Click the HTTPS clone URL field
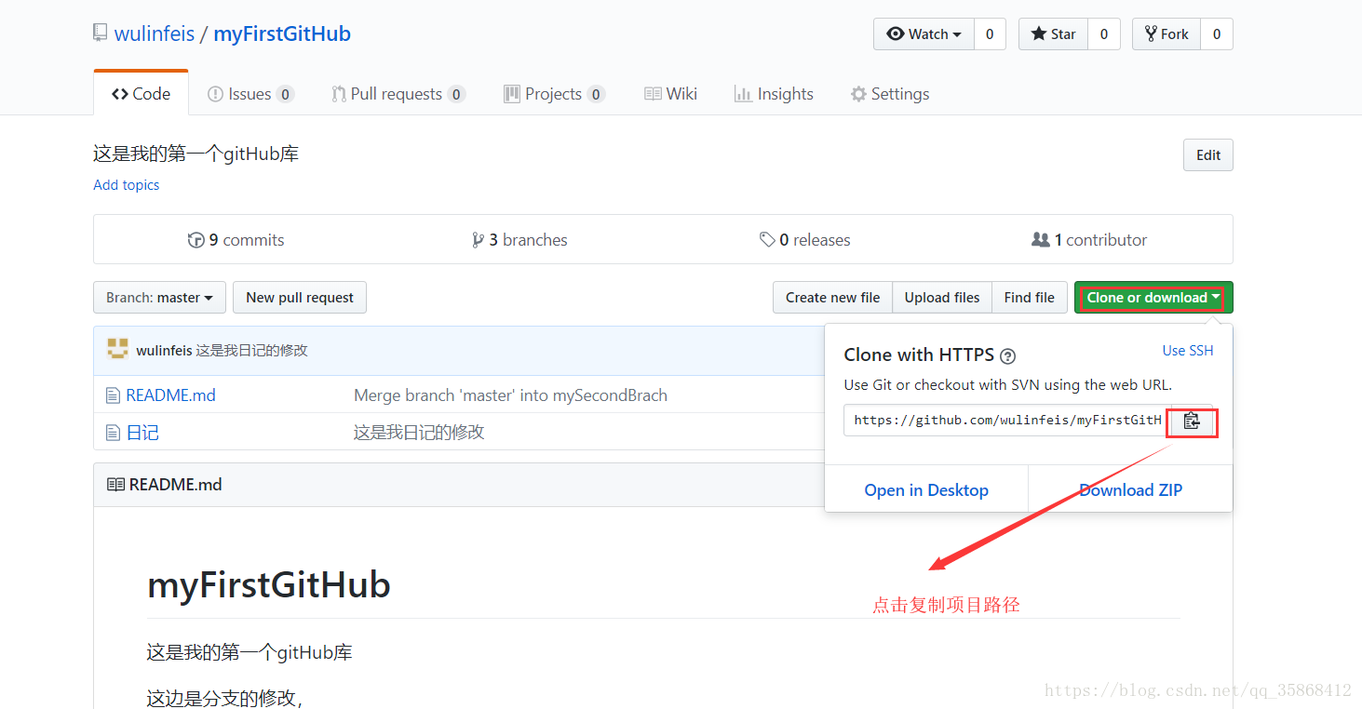 click(1006, 421)
